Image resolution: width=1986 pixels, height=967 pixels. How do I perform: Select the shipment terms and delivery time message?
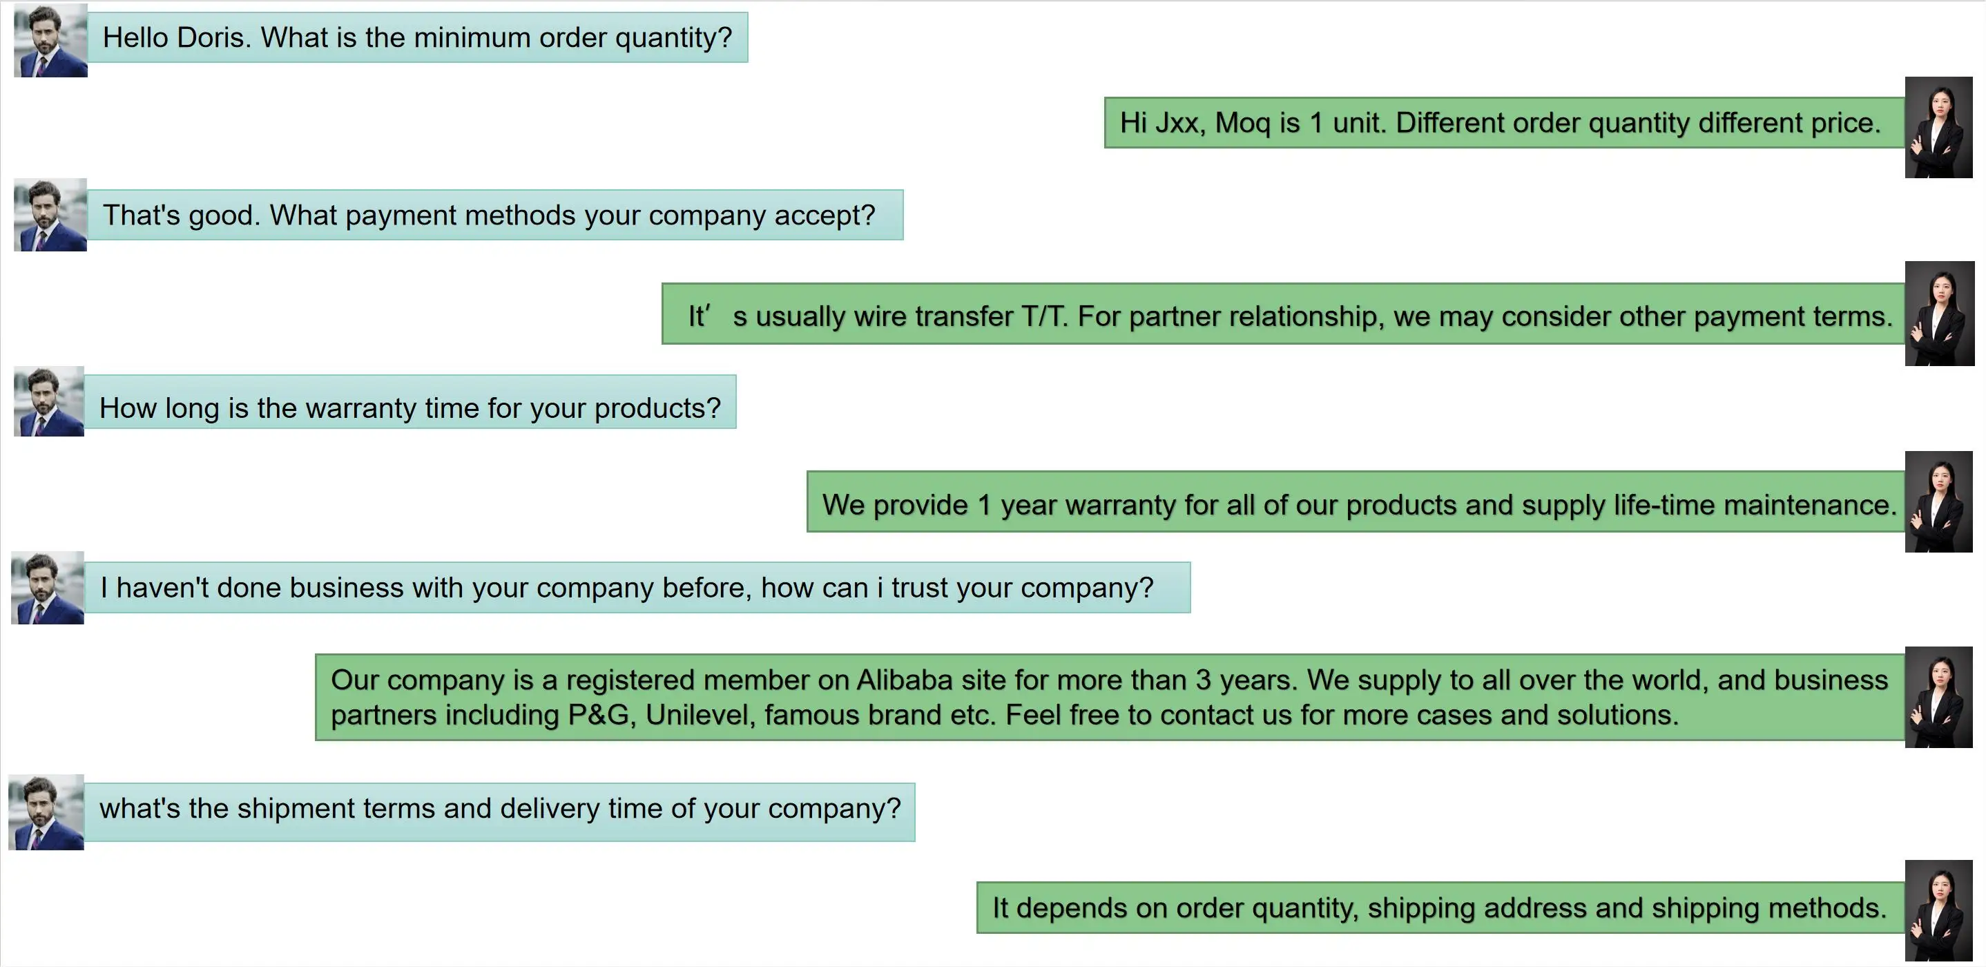click(x=499, y=812)
